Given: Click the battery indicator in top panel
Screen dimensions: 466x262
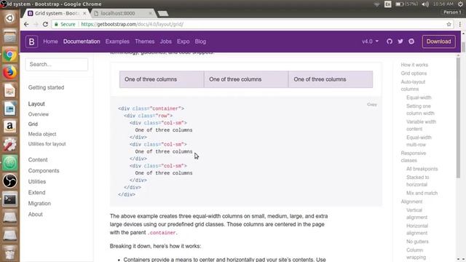Looking at the screenshot, I should tap(406, 4).
